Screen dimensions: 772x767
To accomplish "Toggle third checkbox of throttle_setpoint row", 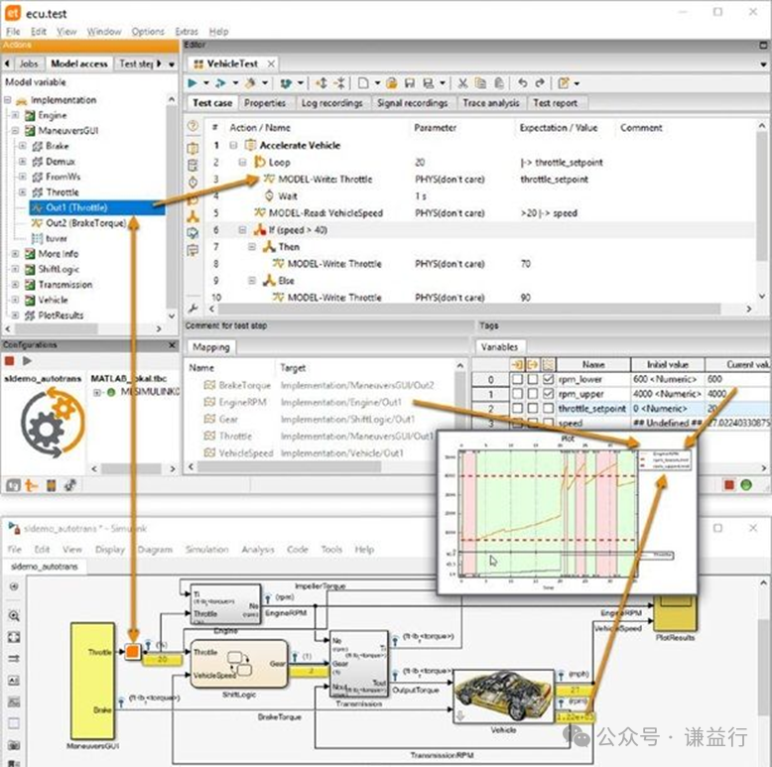I will [548, 408].
